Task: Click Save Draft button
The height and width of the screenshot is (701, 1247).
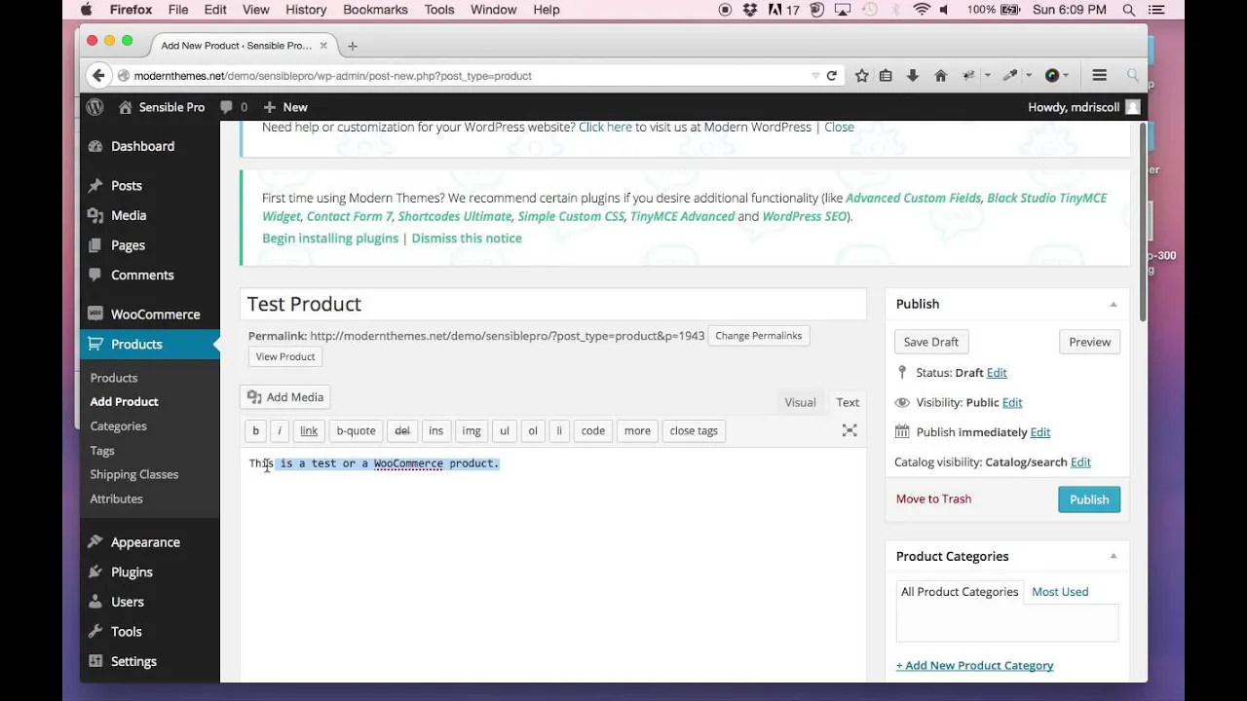Action: (930, 342)
